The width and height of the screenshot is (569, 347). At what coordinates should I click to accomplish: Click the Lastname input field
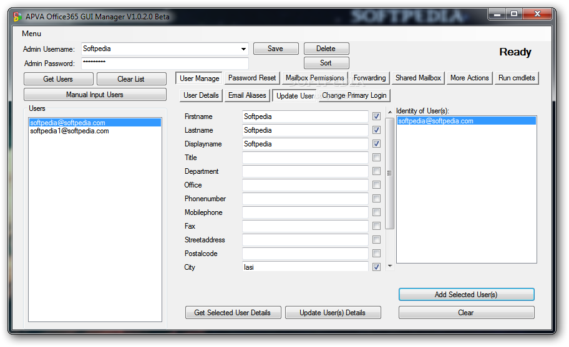[x=305, y=130]
